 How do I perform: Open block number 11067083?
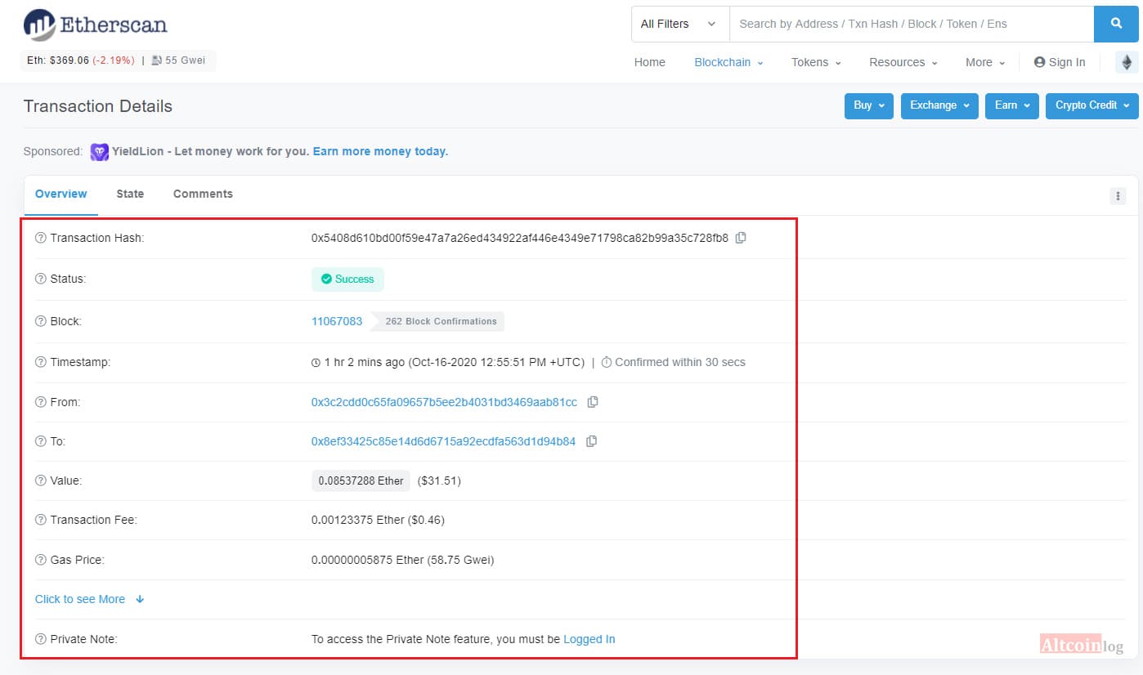tap(337, 321)
